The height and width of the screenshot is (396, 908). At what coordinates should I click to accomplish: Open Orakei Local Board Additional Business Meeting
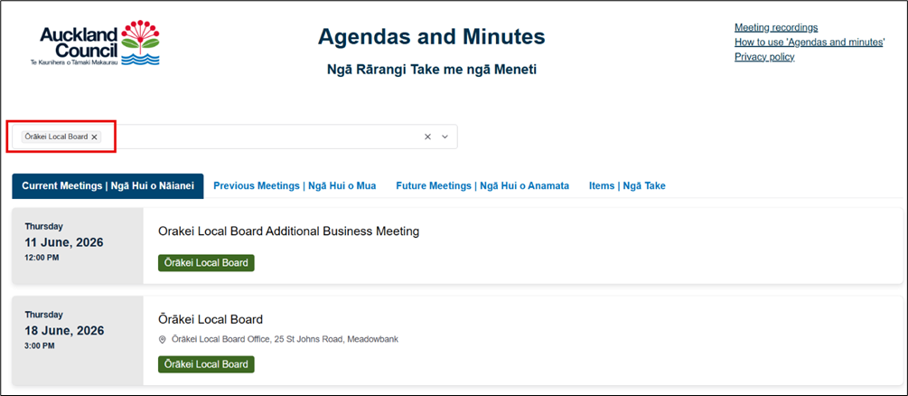point(288,231)
